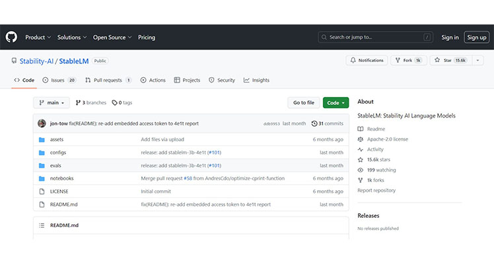This screenshot has height=264, width=494.
Task: Open the Pull requests tab
Action: coord(108,81)
